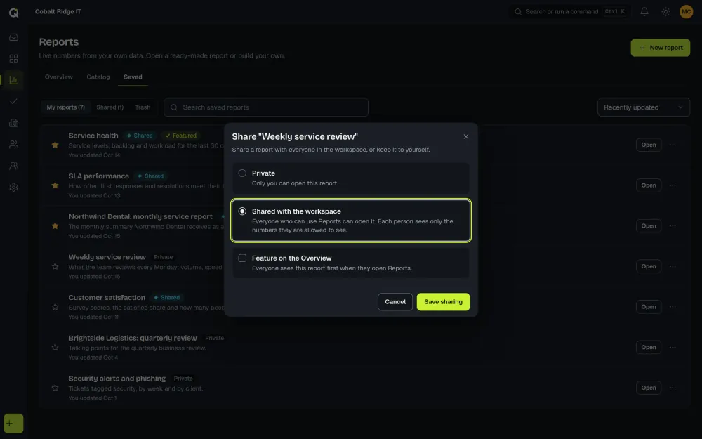The width and height of the screenshot is (702, 439).
Task: Cancel the share dialog
Action: [395, 302]
